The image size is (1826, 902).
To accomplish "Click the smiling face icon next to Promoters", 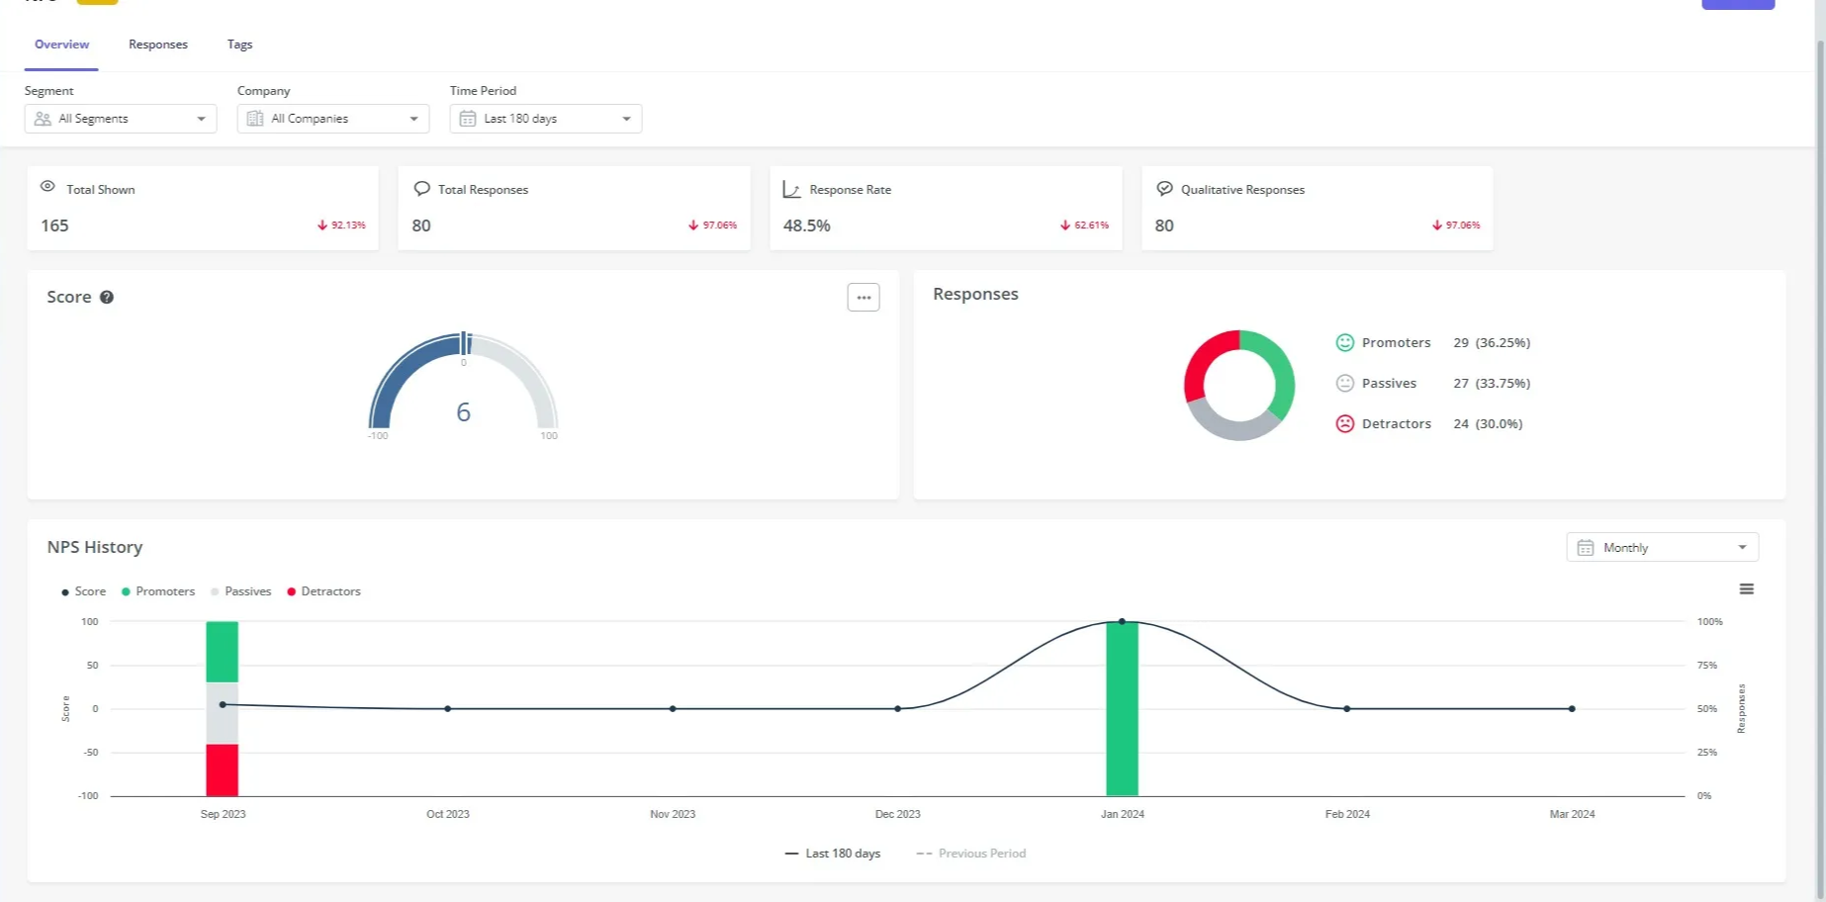I will click(1345, 342).
